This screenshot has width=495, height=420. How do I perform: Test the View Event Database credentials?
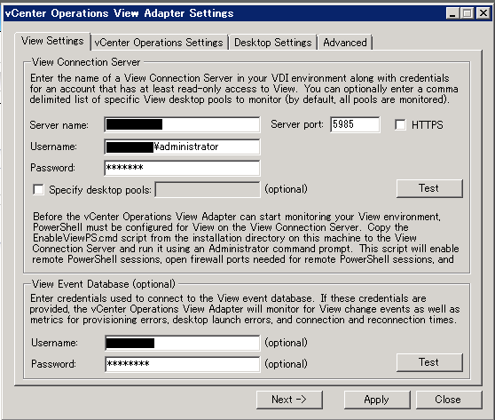point(429,362)
